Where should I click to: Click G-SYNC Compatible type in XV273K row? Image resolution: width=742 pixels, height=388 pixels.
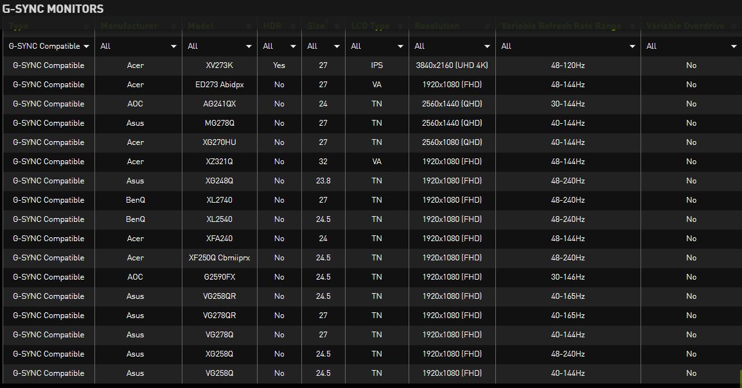(x=49, y=65)
